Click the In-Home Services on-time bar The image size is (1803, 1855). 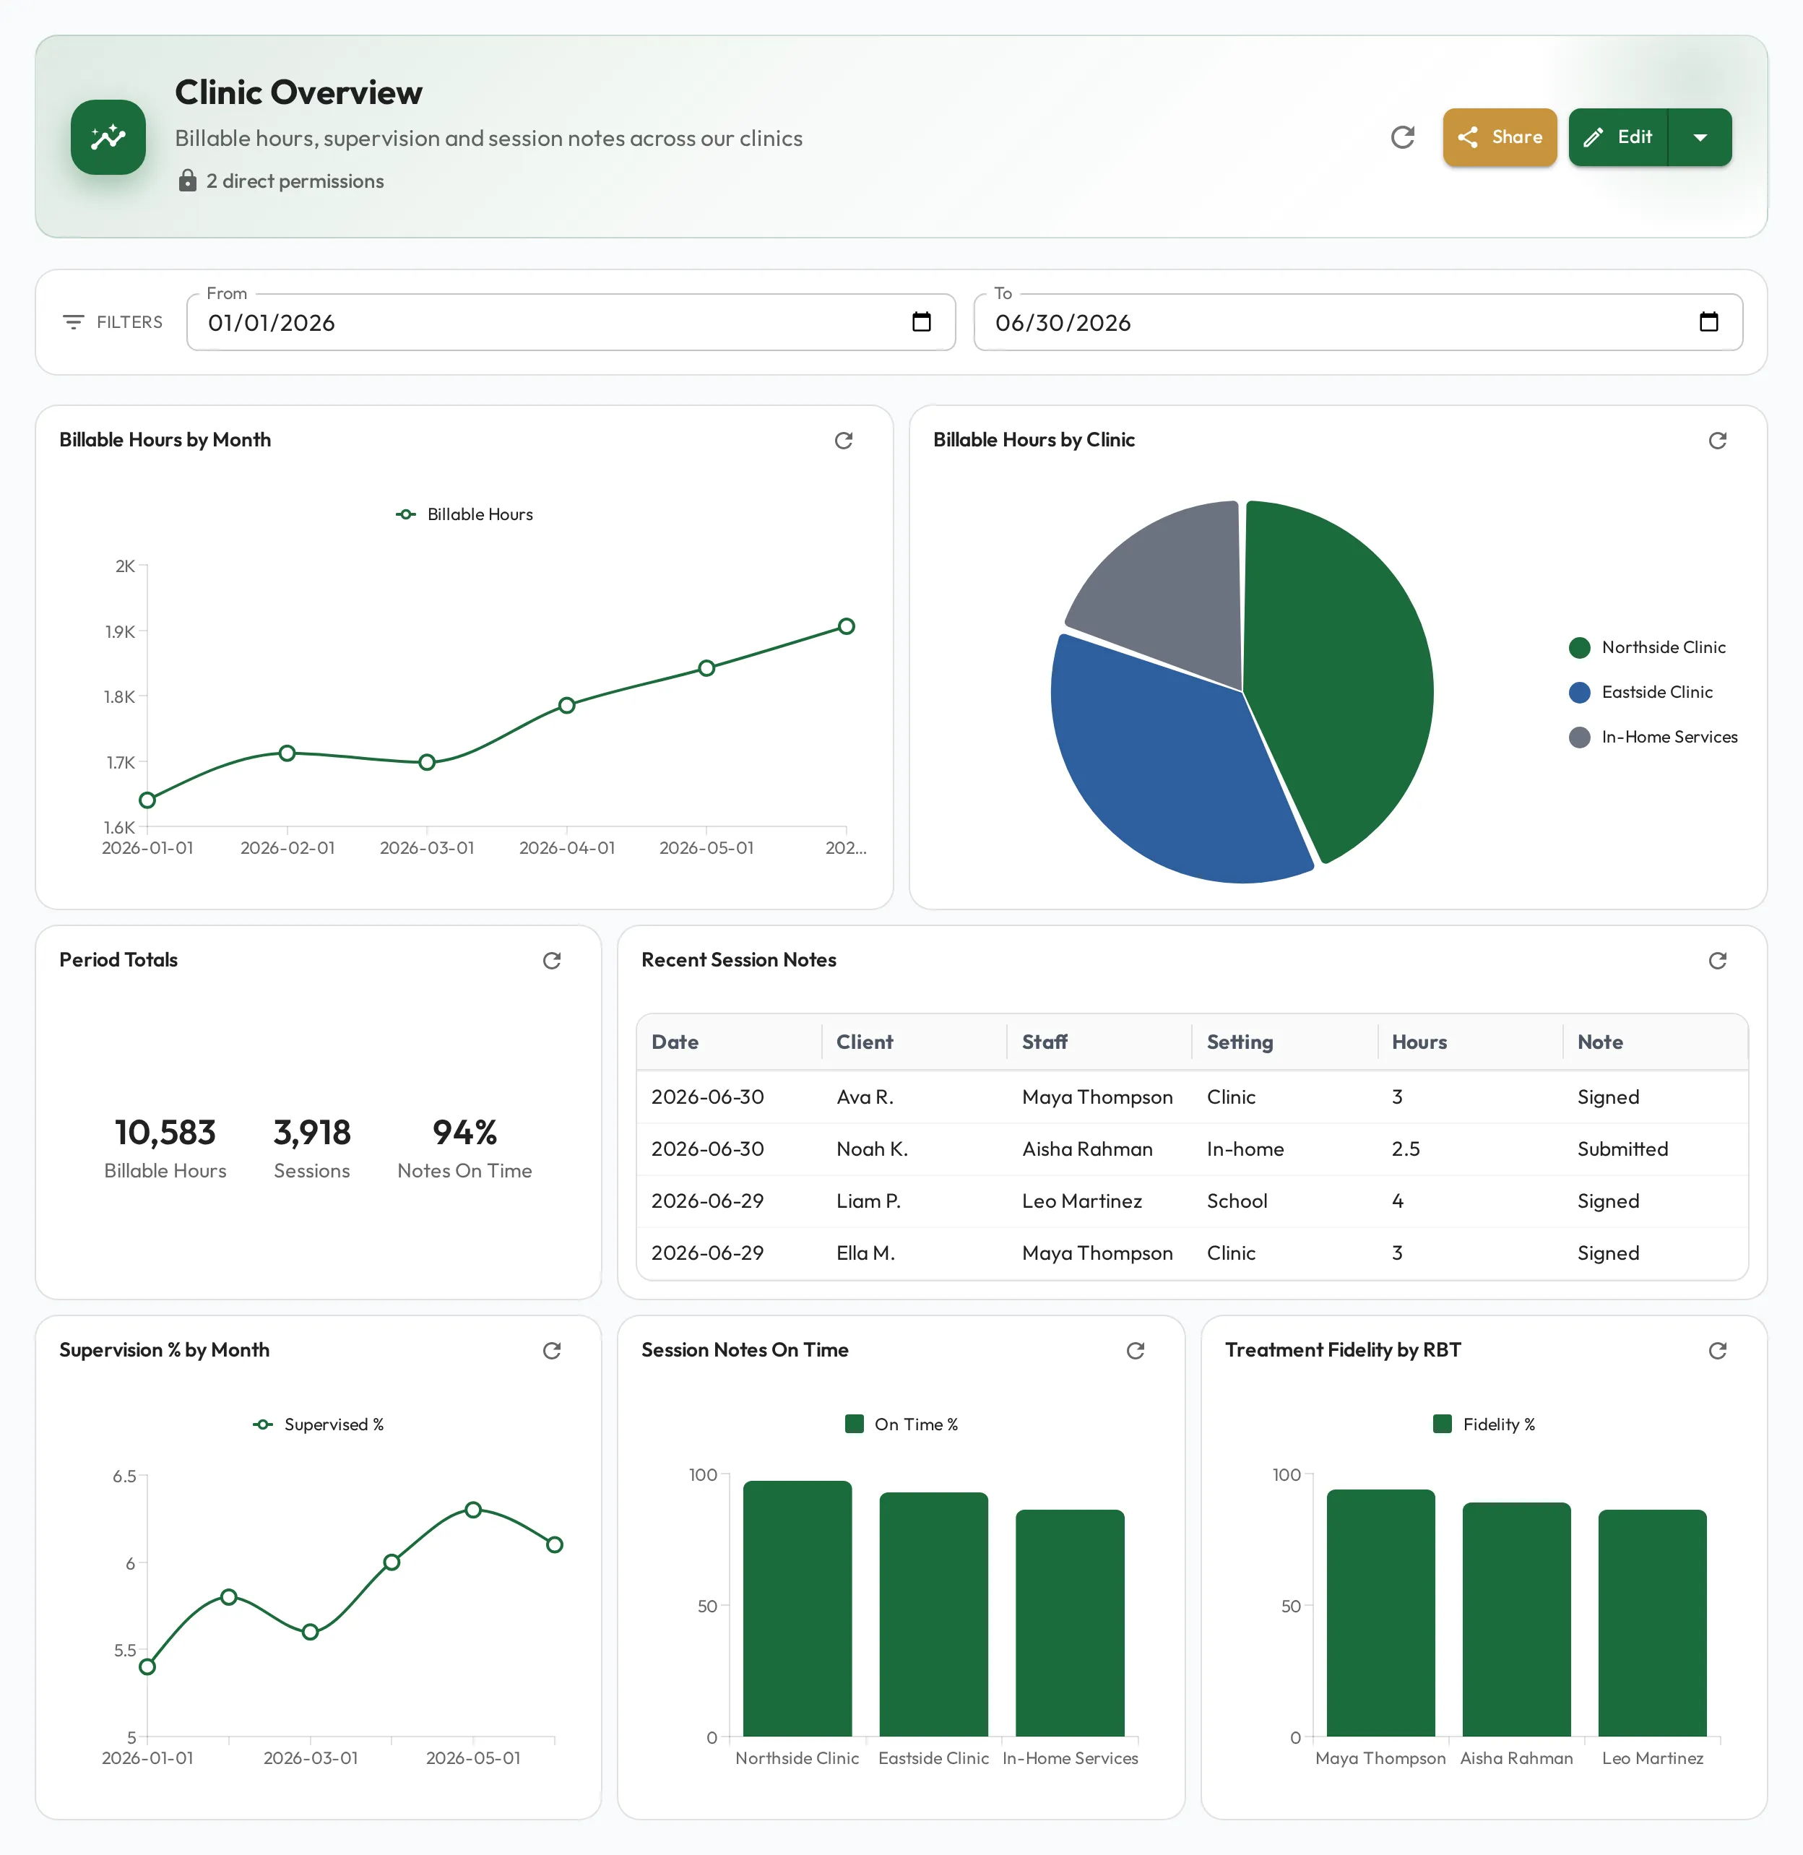click(1070, 1623)
